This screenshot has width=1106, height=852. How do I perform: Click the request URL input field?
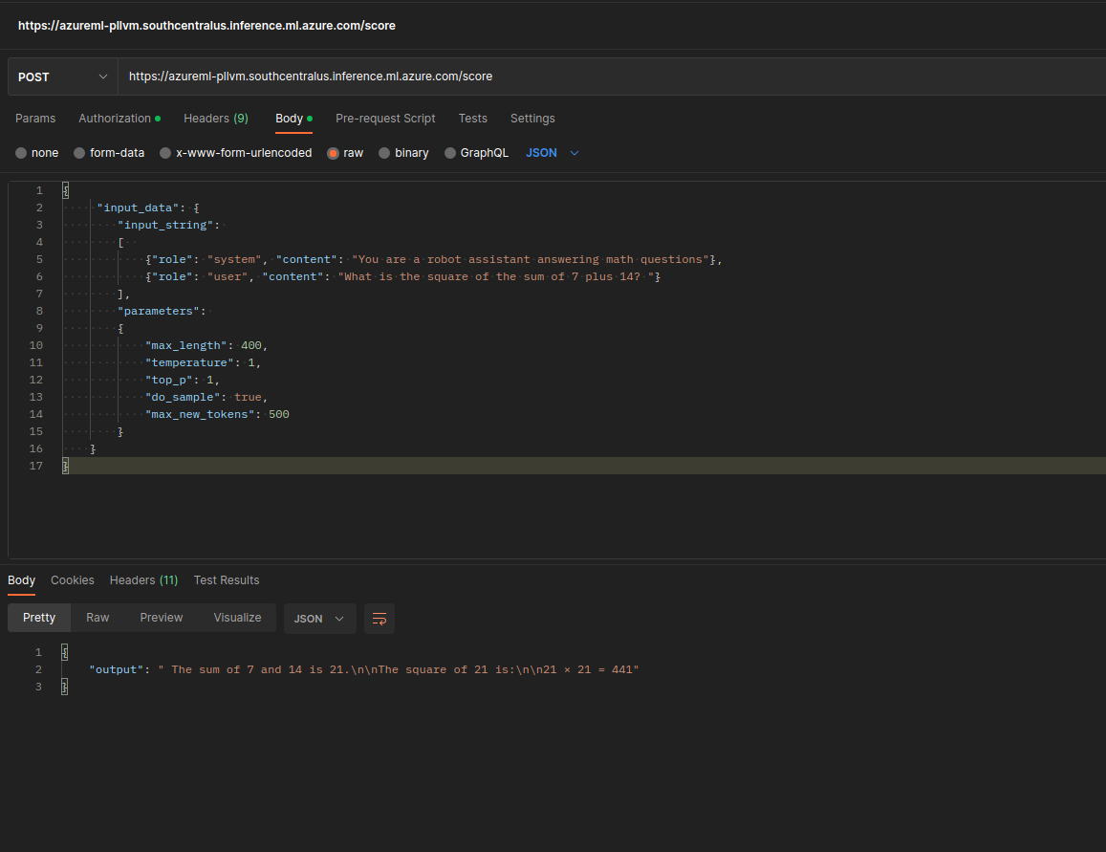(612, 76)
